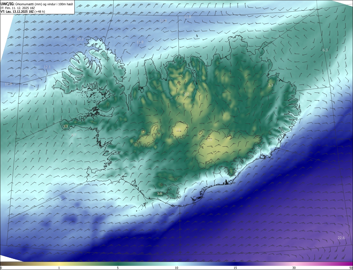Click the "(+48 h)" forecast lead text

pos(40,12)
